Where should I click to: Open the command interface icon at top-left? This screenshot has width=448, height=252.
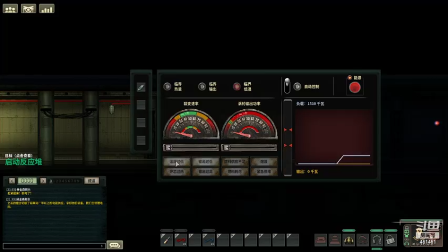coord(29,8)
